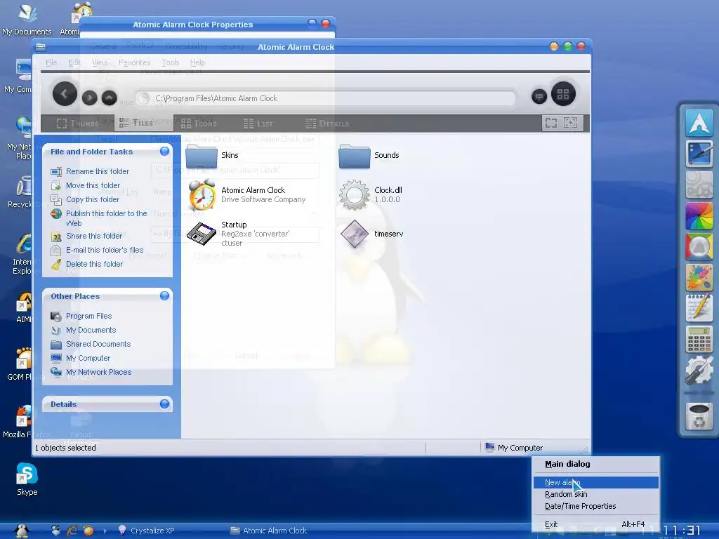The width and height of the screenshot is (719, 539).
Task: Open the color wheel dock icon
Action: 699,215
